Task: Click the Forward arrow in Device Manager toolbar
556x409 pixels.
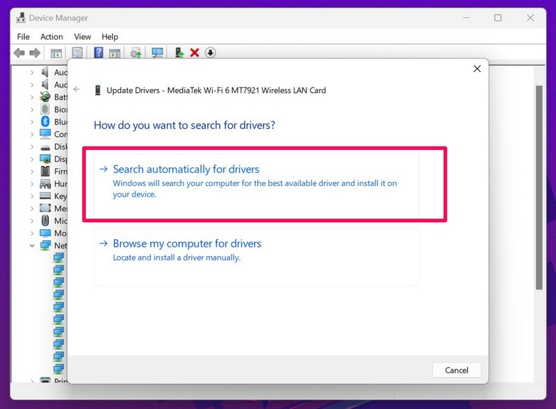Action: (35, 53)
